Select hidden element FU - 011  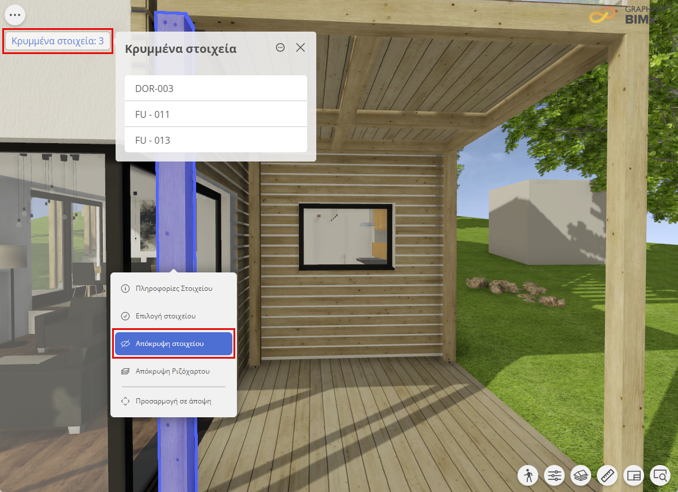pos(216,114)
